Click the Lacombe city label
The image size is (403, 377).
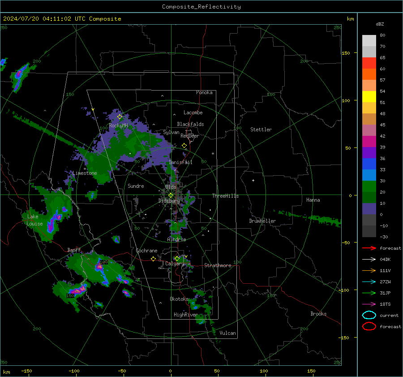[x=193, y=113]
